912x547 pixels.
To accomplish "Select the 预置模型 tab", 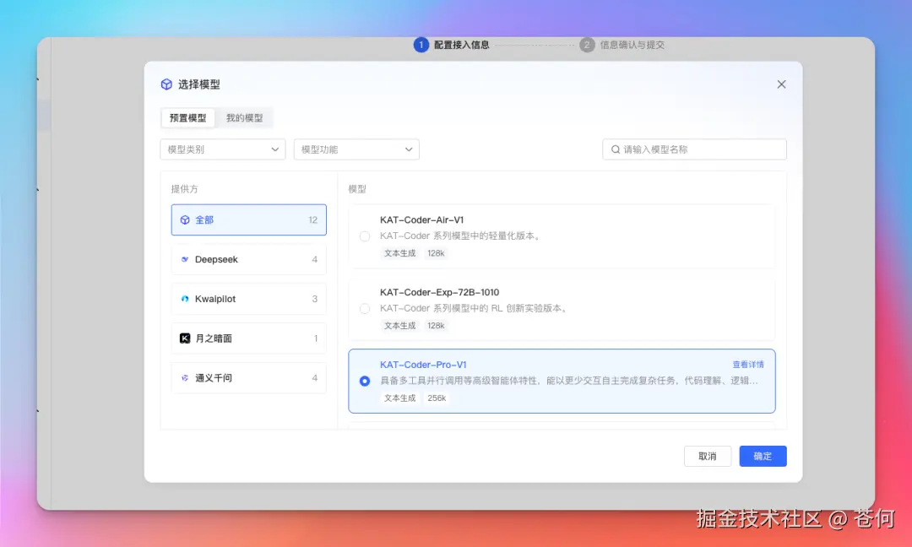I will [188, 117].
